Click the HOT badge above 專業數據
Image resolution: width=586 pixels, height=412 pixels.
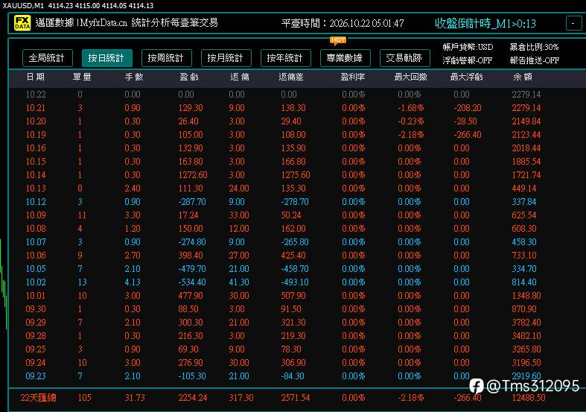point(338,40)
